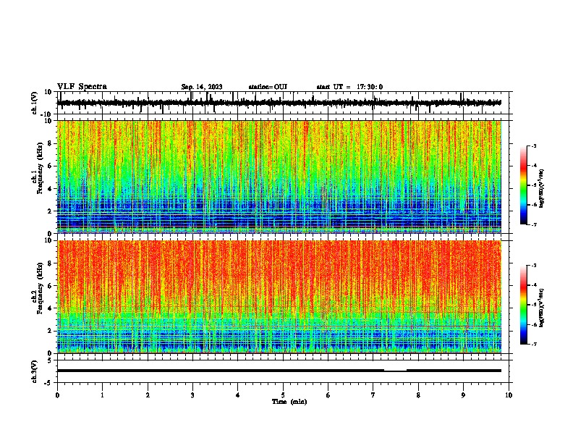Click inside the ch.1 voltage waveform trace
Screen dimensions: 573x443
pos(279,103)
